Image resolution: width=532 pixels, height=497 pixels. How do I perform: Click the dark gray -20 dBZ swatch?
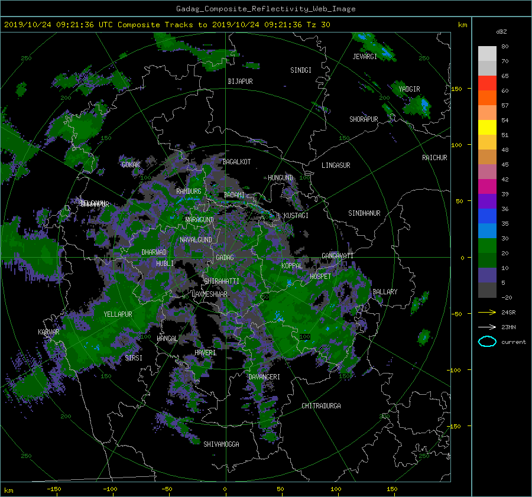click(x=487, y=290)
